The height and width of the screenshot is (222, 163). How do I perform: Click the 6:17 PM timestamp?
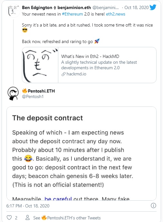pyautogui.click(x=14, y=206)
